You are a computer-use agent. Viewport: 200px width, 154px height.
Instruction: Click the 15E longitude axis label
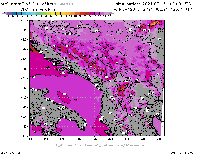click(30, 138)
